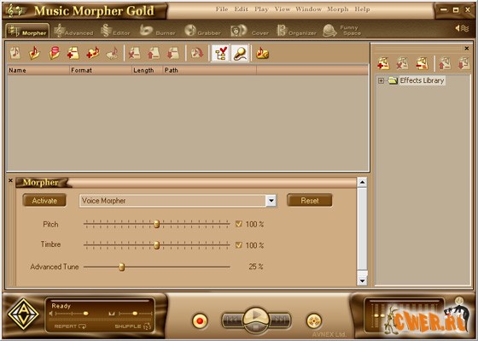Open the Voice Morpher dropdown arrow
The image size is (478, 341).
tap(271, 201)
